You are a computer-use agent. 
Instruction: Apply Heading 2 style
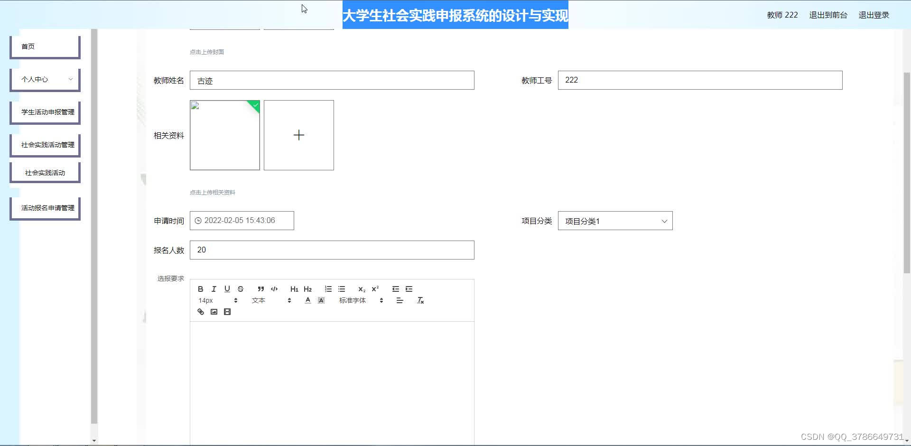coord(307,289)
